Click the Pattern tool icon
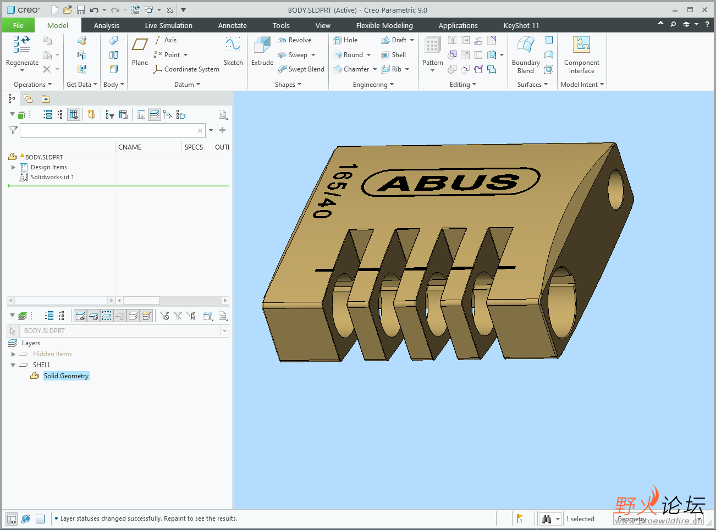This screenshot has width=716, height=530. [432, 46]
